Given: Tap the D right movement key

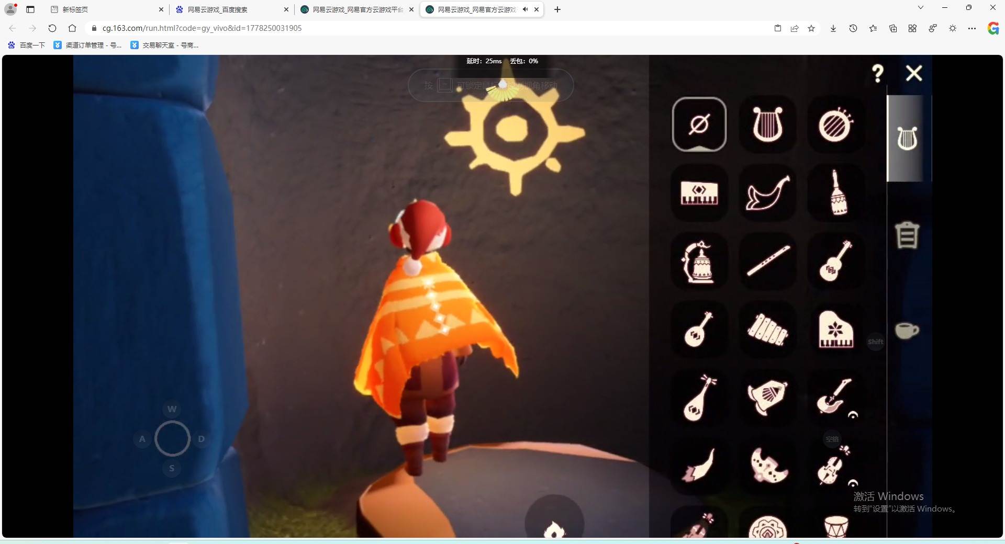Looking at the screenshot, I should (x=202, y=439).
